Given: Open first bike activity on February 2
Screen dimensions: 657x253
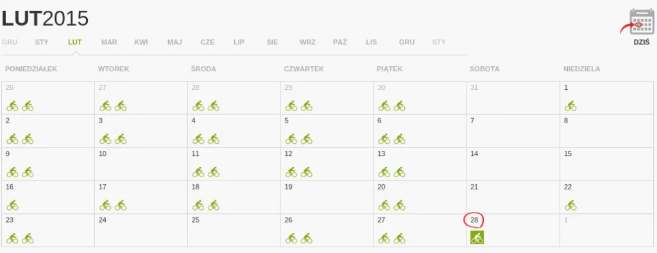Looking at the screenshot, I should [13, 139].
